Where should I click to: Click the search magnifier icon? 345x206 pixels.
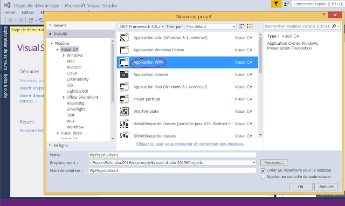(334, 26)
